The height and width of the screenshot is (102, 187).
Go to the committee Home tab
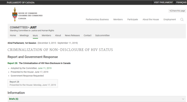click(13, 35)
